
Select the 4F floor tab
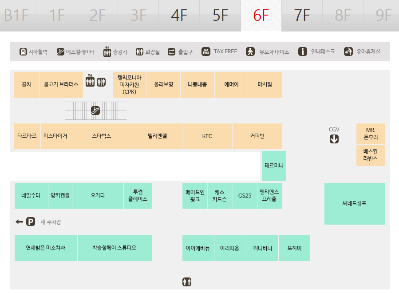[x=179, y=16]
